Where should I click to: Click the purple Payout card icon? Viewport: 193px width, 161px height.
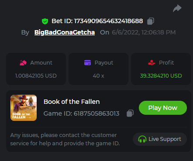click(x=87, y=63)
